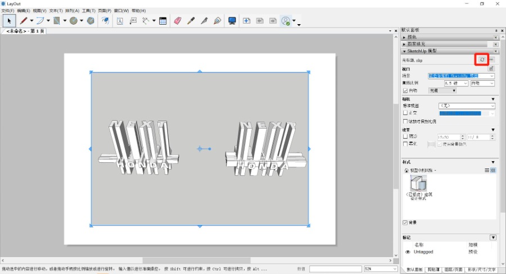
Task: Switch styles to list view icon
Action: tap(487, 170)
